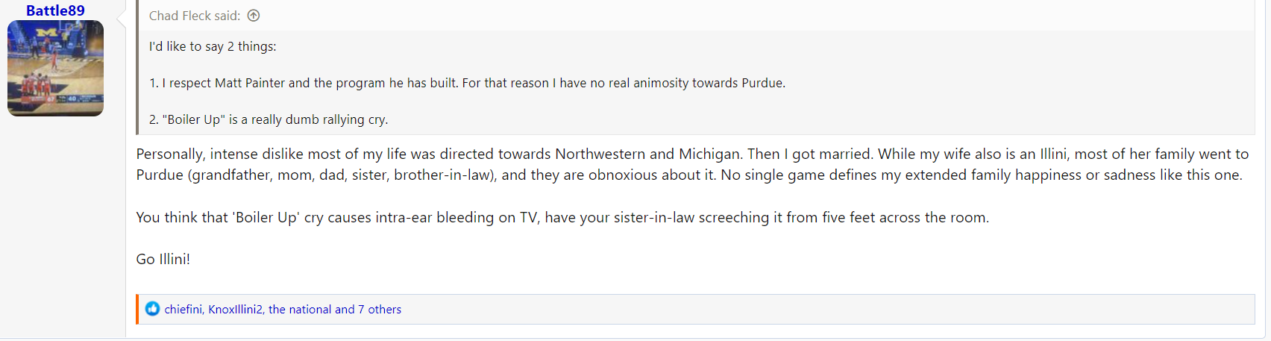Click the sentence about intra-ear bleeding
1271x341 pixels.
click(x=562, y=218)
